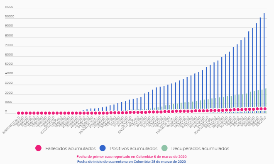Click the green Recuperados acumulados legend circle

point(164,148)
